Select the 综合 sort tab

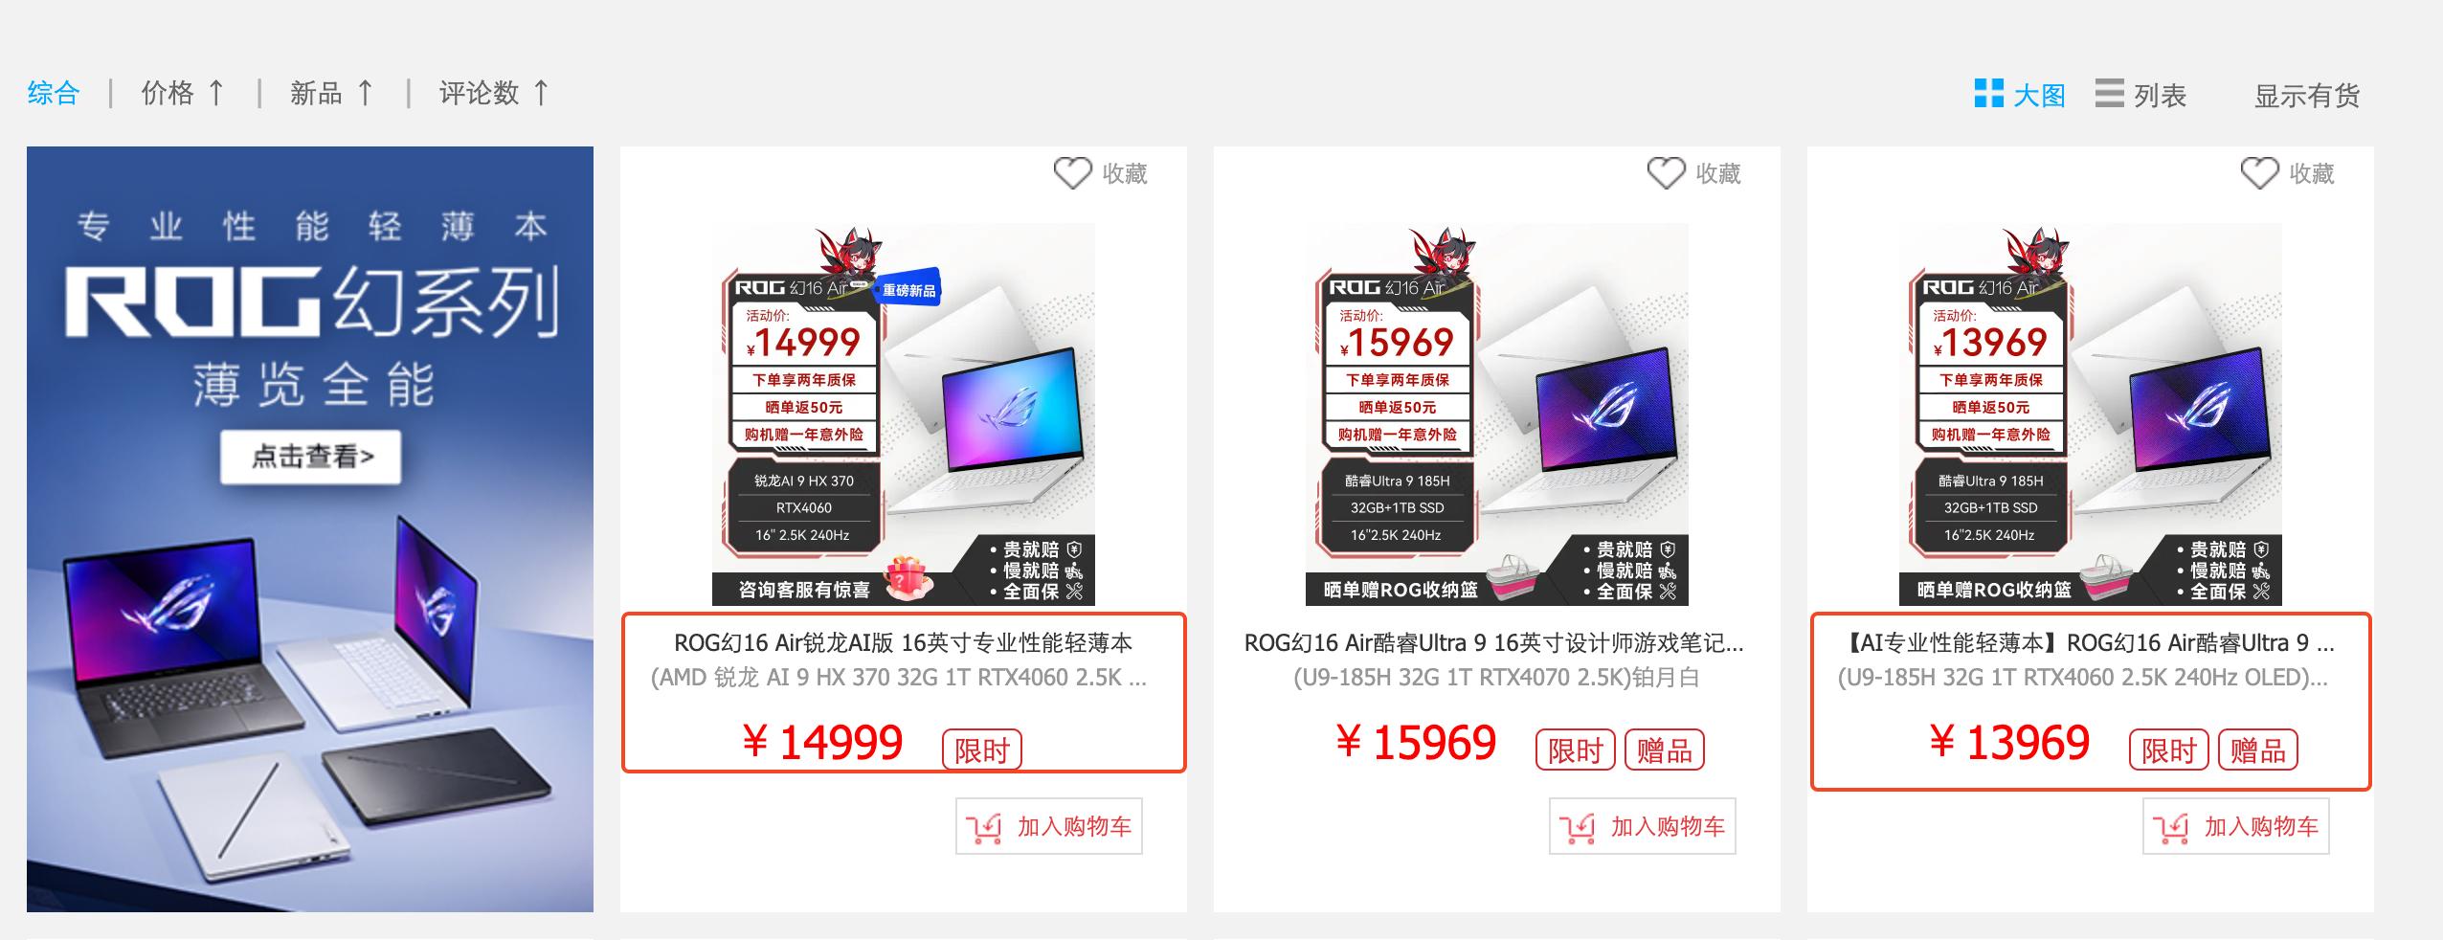[x=54, y=93]
